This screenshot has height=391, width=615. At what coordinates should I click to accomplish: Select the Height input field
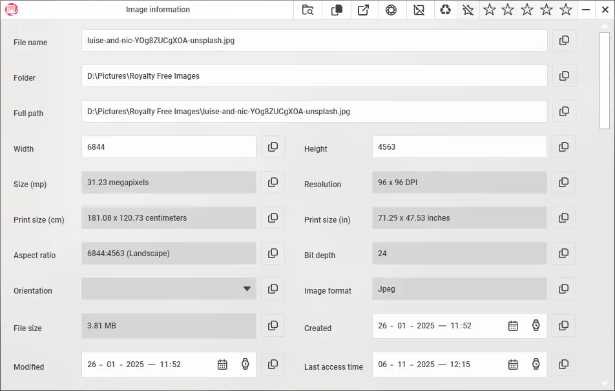tap(459, 146)
